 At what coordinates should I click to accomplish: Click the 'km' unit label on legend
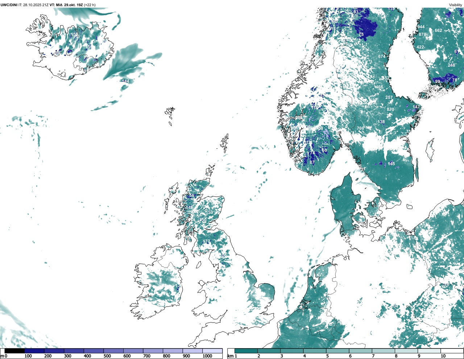tap(230, 356)
